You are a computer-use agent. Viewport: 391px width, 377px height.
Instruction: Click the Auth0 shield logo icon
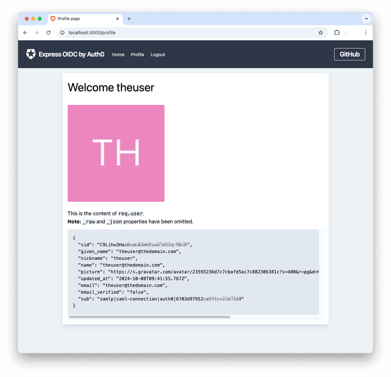click(x=31, y=54)
